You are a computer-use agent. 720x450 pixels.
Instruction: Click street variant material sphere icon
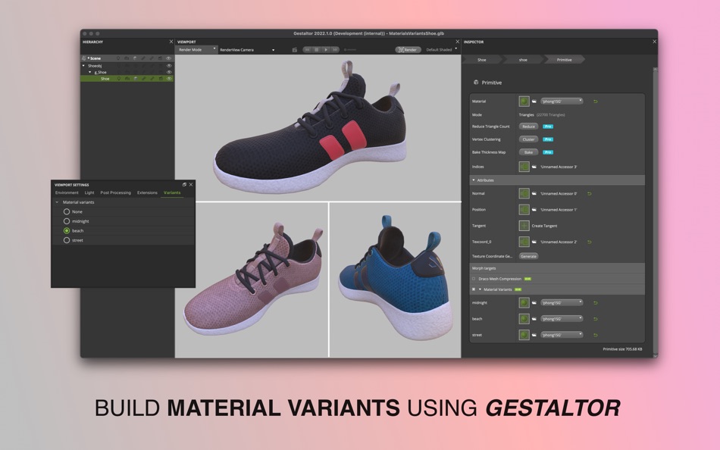pos(524,335)
